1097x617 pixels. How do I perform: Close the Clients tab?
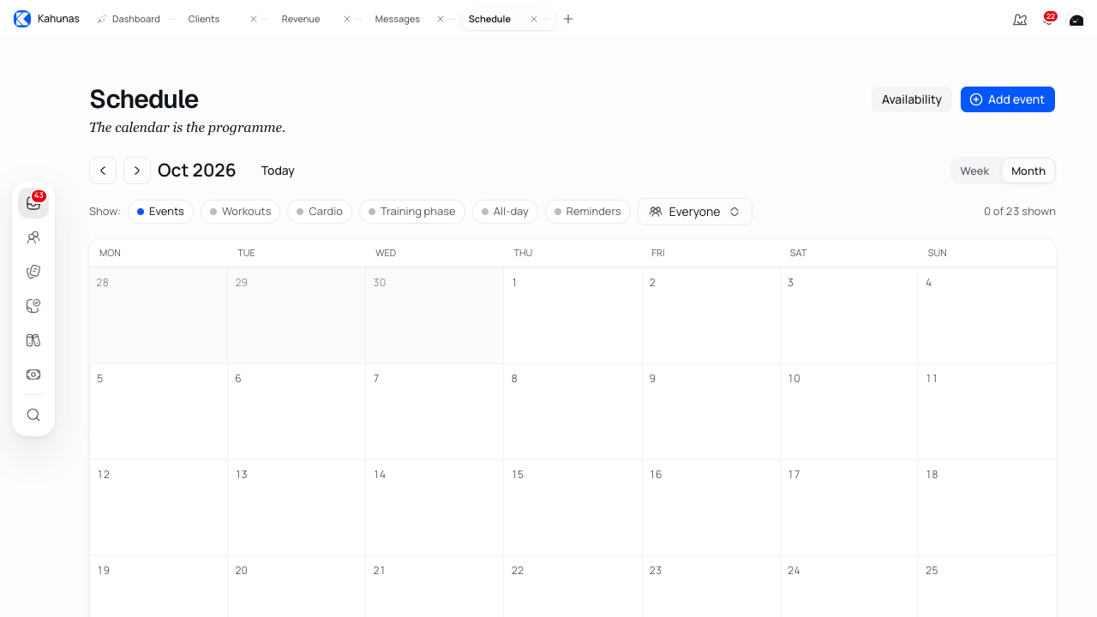click(254, 19)
